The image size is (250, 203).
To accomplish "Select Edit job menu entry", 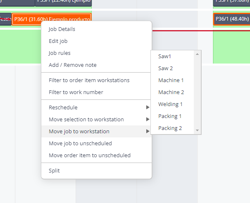I will (x=58, y=41).
